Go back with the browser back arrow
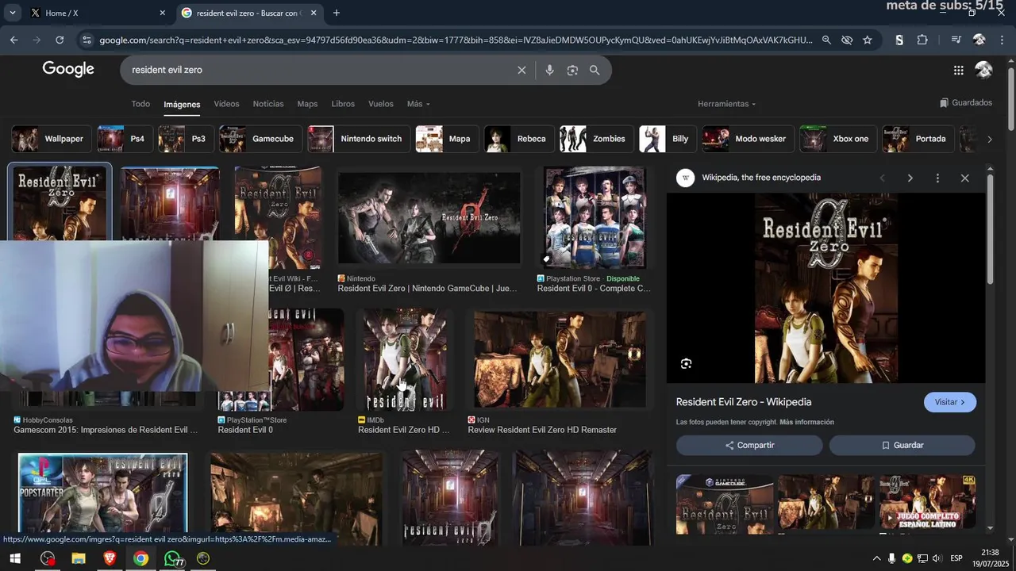The width and height of the screenshot is (1016, 571). point(14,40)
